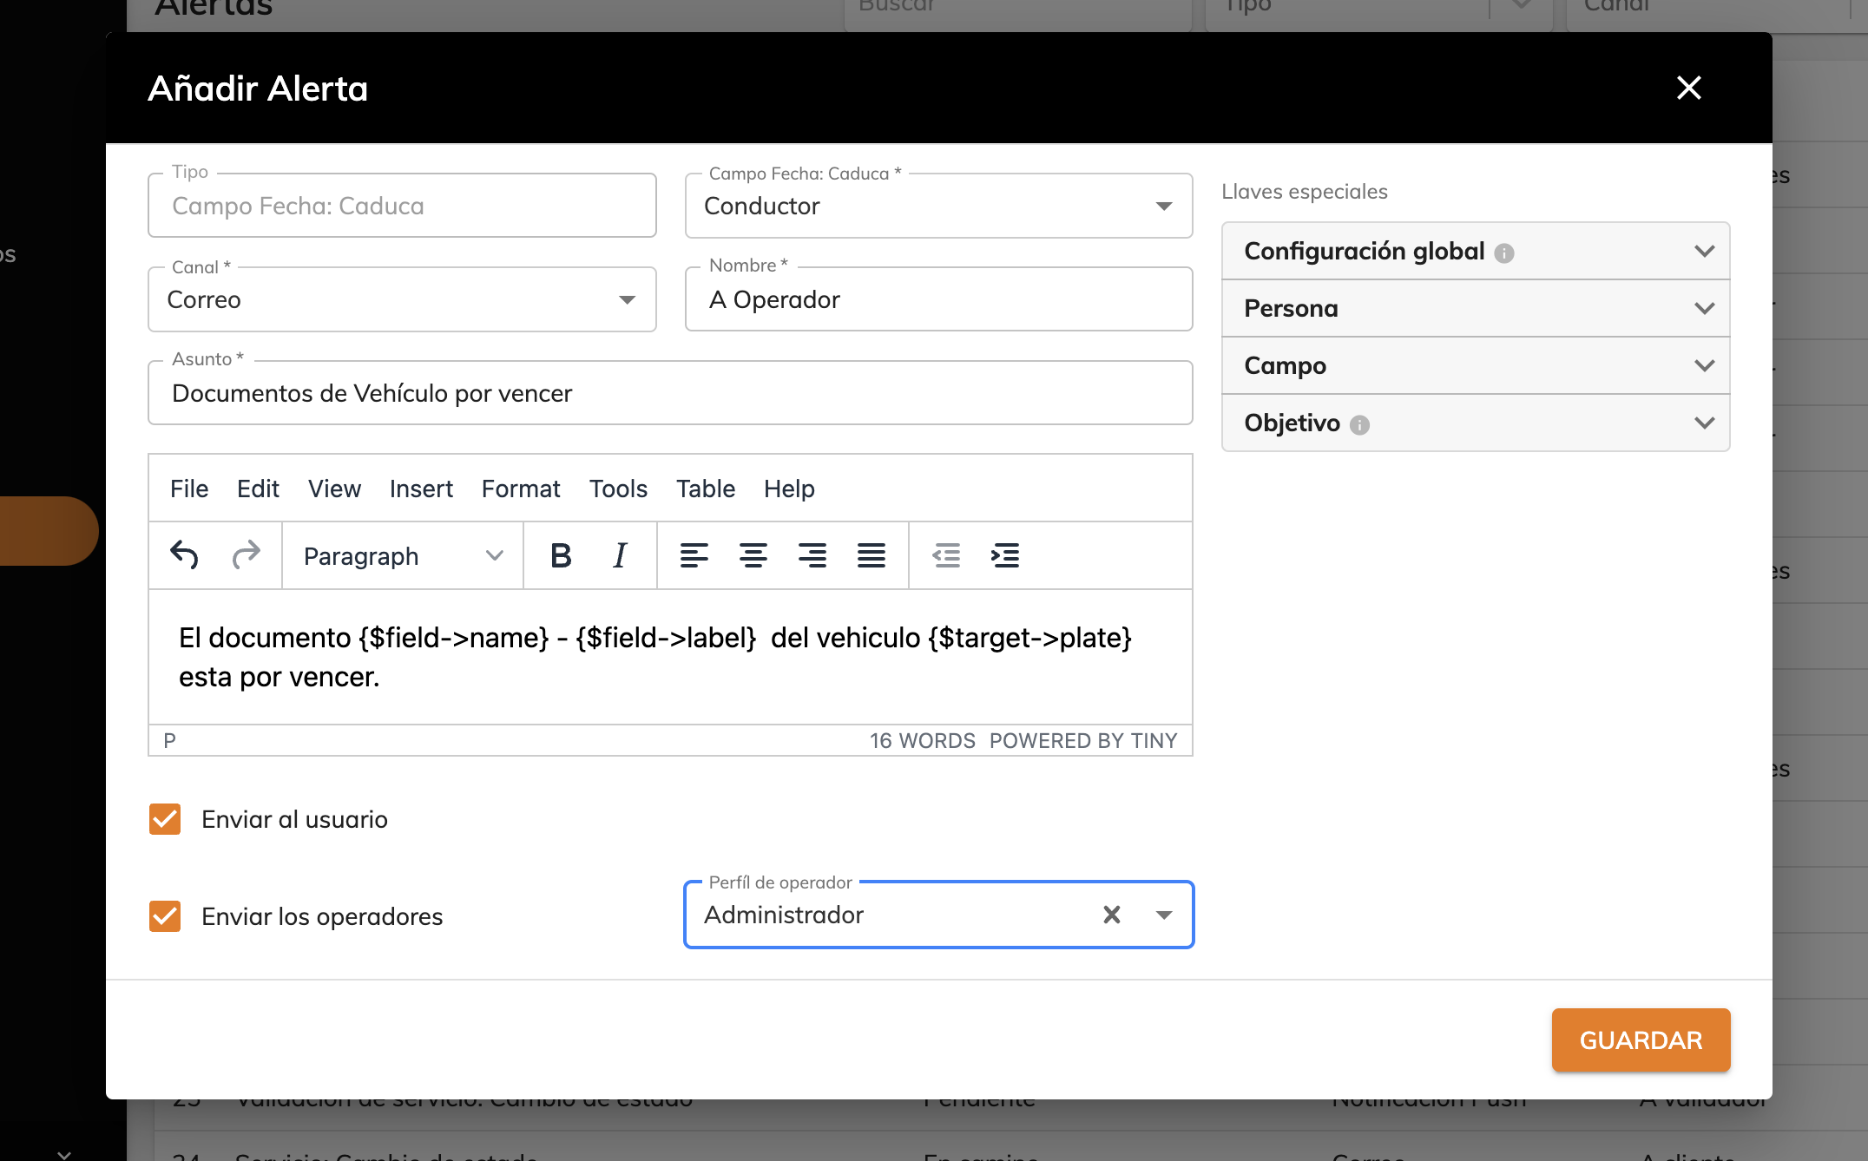1868x1161 pixels.
Task: Click the 16 WORDS word count
Action: click(x=923, y=741)
